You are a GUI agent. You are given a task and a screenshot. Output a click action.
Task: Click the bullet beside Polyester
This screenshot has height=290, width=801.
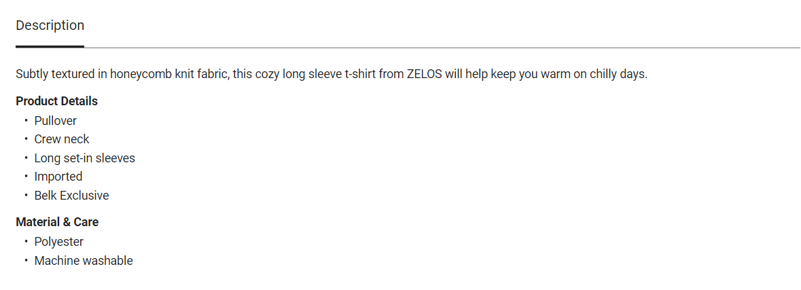(26, 242)
